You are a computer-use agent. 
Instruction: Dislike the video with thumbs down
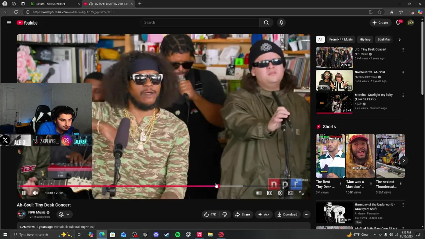click(x=225, y=214)
